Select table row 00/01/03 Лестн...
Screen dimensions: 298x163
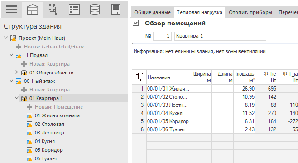(168, 105)
